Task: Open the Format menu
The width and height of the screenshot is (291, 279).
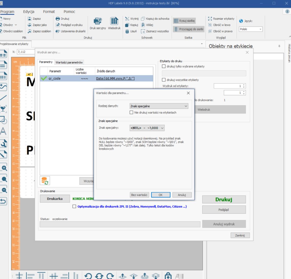Action: click(x=49, y=11)
